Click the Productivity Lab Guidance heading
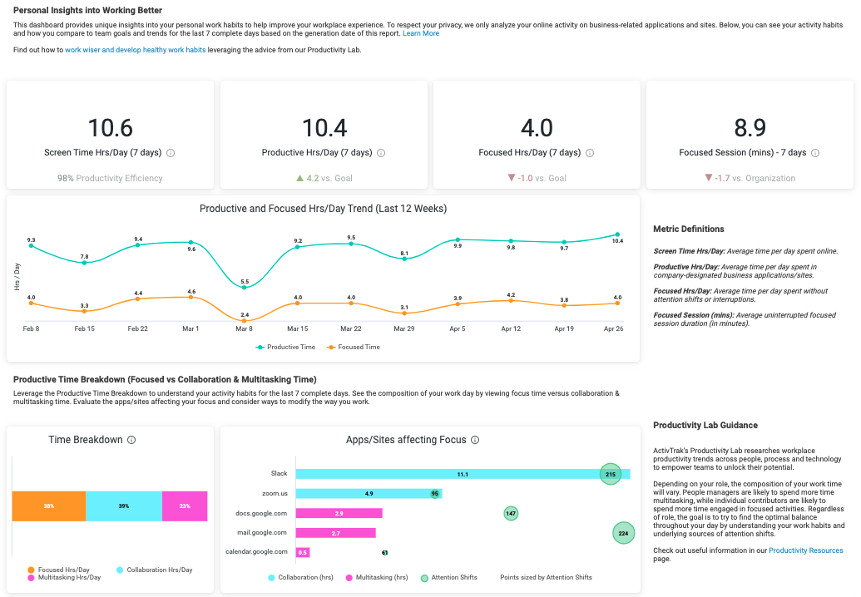Screen dimensions: 861x597 click(x=705, y=425)
